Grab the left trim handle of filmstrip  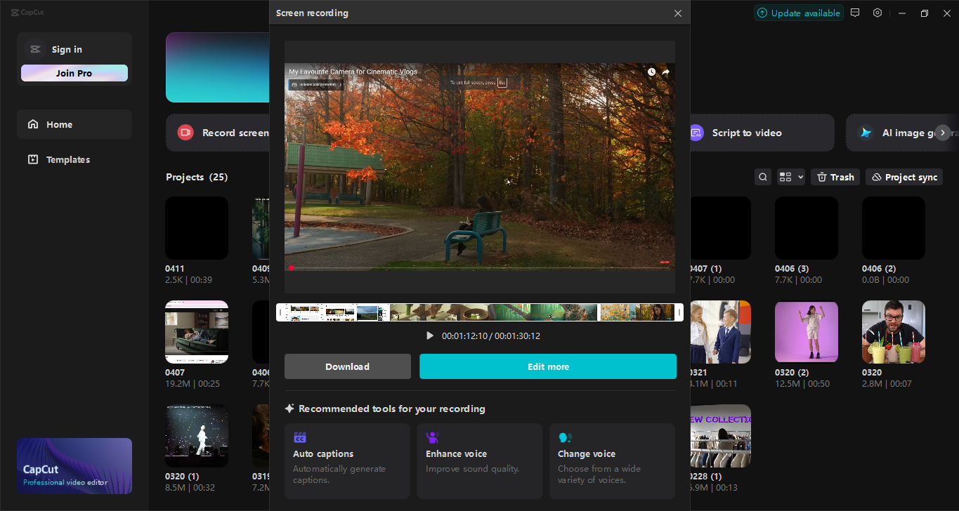pos(280,312)
